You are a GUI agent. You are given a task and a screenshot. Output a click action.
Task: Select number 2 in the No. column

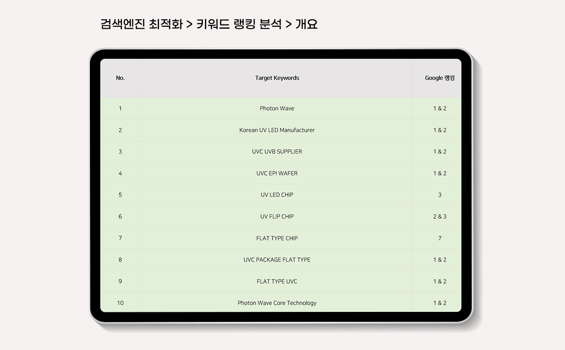tap(120, 130)
